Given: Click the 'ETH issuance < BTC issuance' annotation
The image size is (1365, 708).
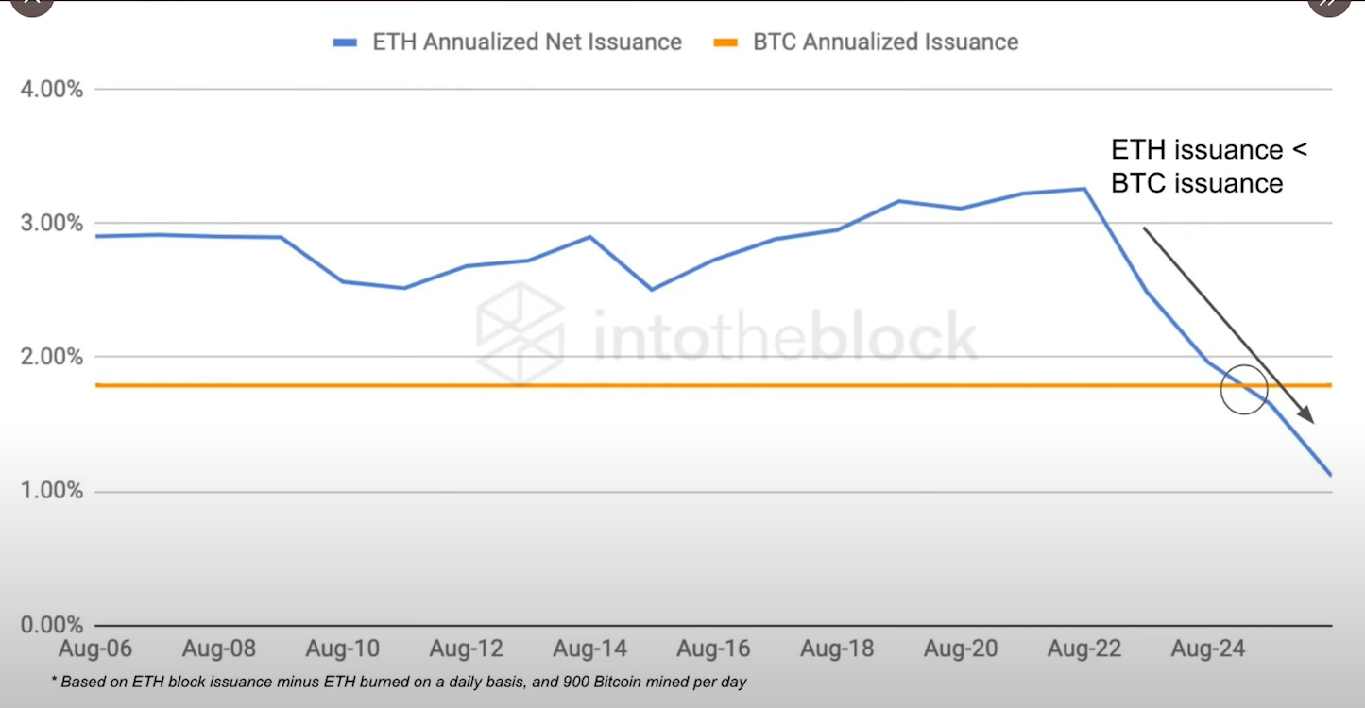Looking at the screenshot, I should pos(1208,166).
